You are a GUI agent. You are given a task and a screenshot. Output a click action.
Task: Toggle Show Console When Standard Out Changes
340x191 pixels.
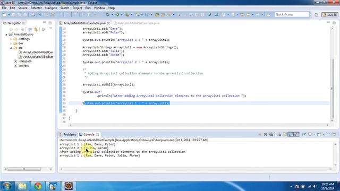tap(291, 134)
